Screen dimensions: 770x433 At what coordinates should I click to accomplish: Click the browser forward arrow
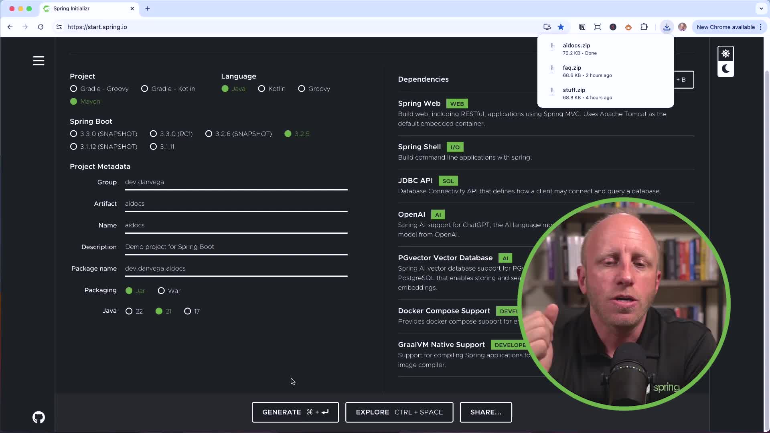point(25,27)
